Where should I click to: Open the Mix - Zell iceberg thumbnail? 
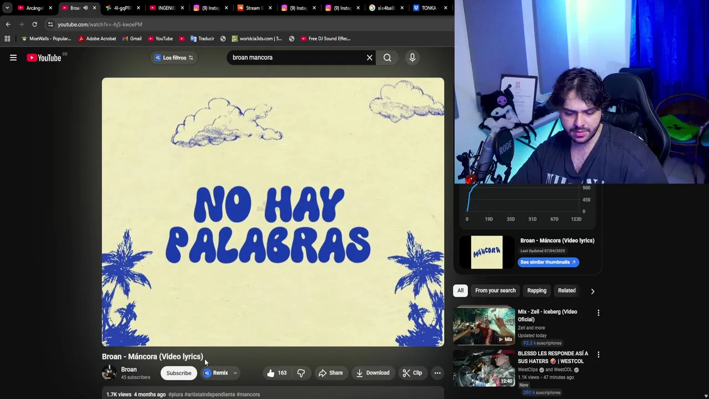point(484,326)
